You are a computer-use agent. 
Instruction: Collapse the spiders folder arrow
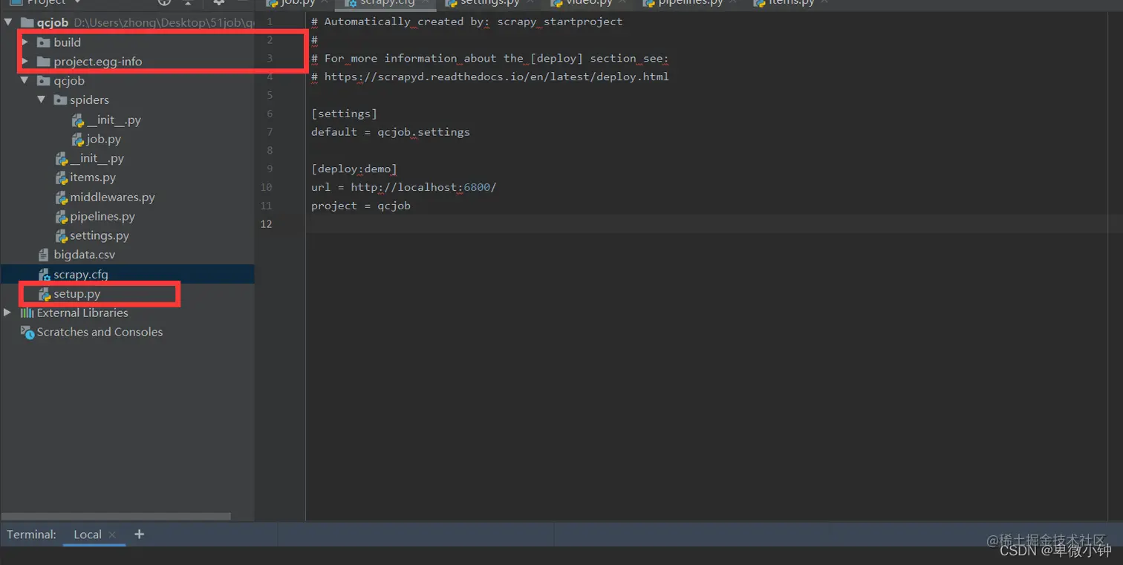pyautogui.click(x=41, y=100)
